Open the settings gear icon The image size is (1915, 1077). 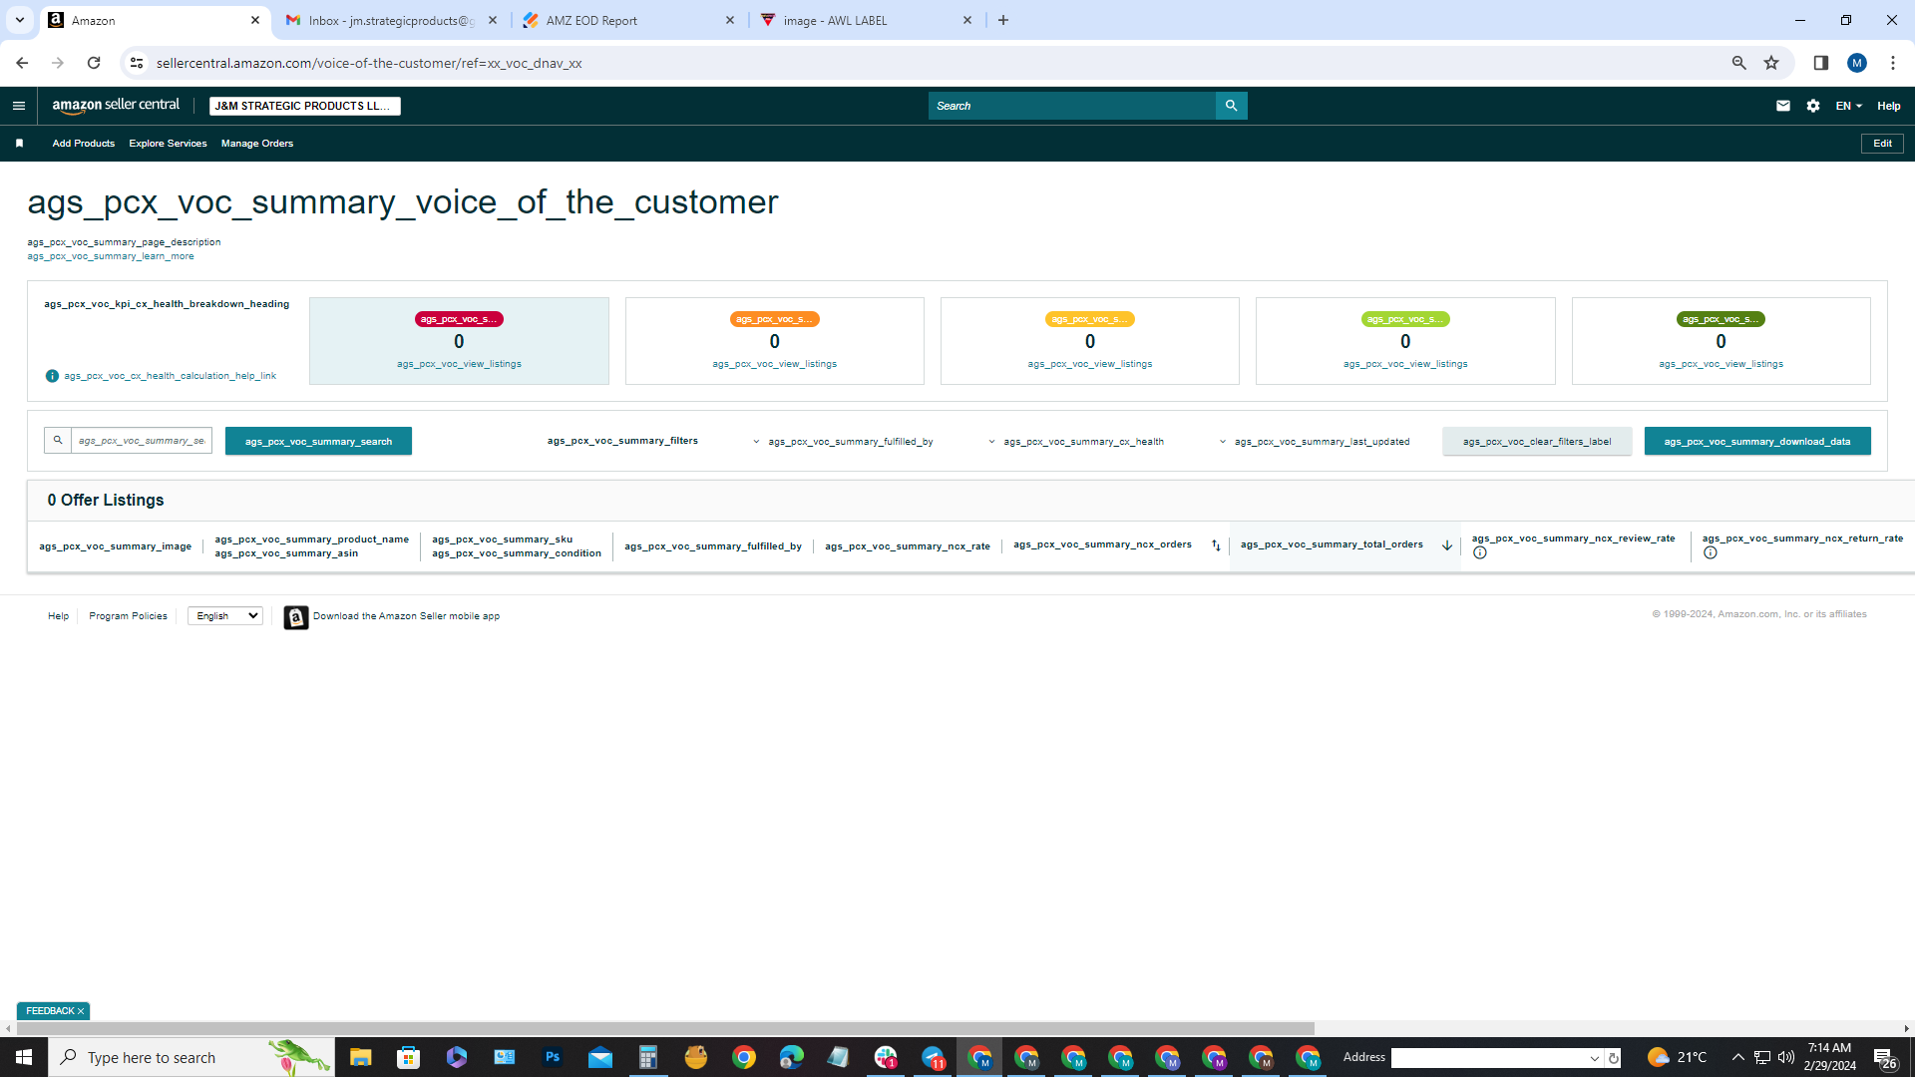1813,106
